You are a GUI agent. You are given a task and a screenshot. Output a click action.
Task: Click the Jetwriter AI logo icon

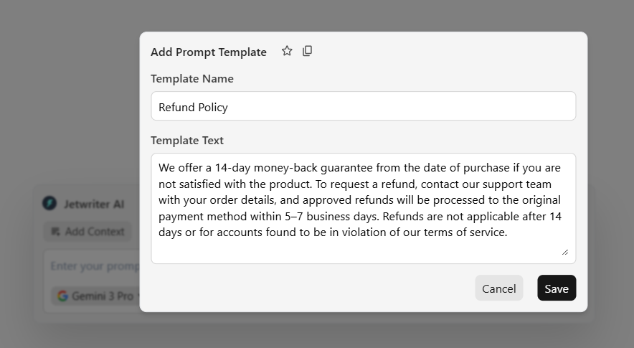(49, 204)
